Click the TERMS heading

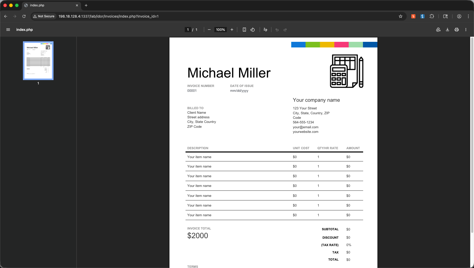193,267
